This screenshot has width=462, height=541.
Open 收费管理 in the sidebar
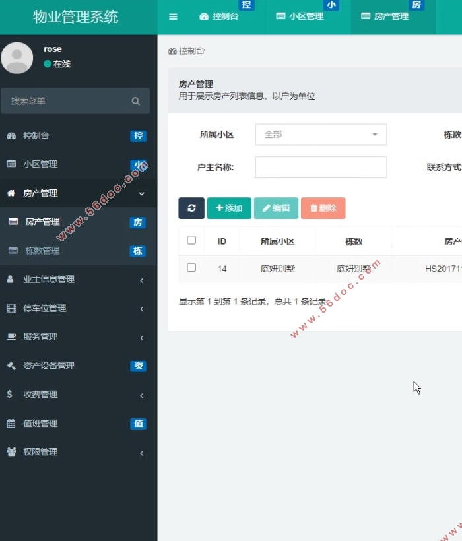(79, 395)
